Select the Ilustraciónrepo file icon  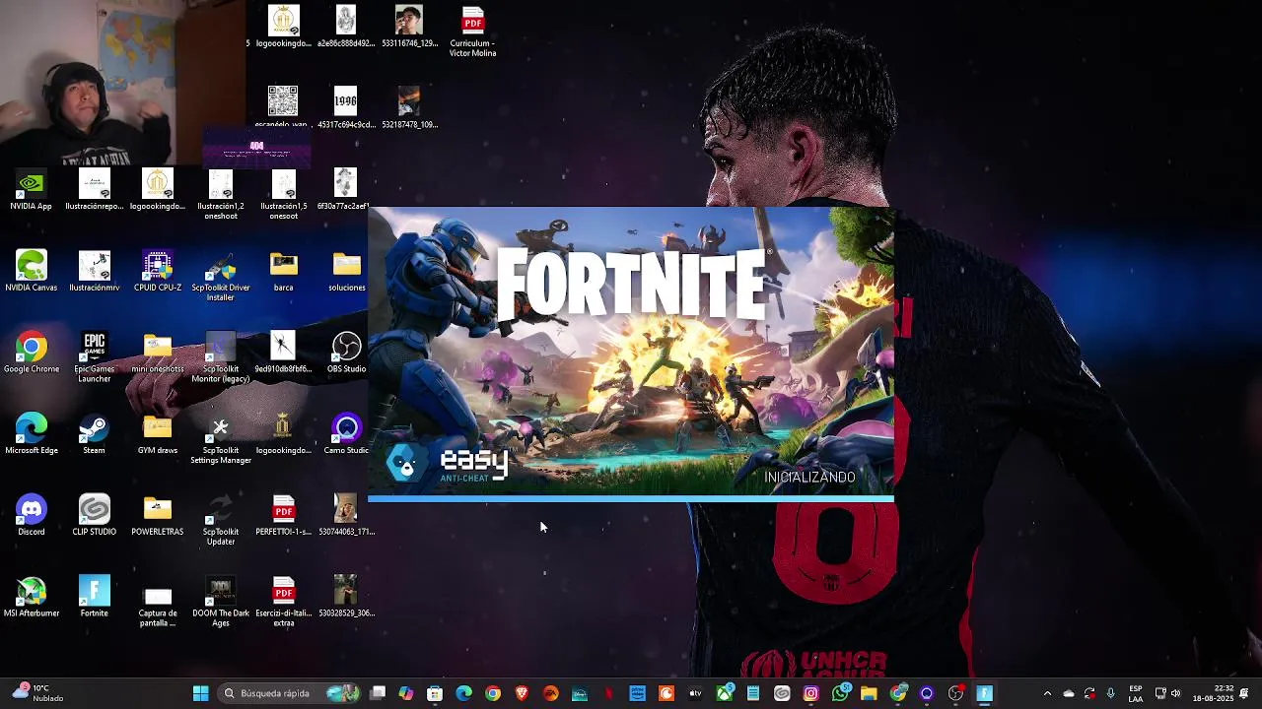click(94, 191)
